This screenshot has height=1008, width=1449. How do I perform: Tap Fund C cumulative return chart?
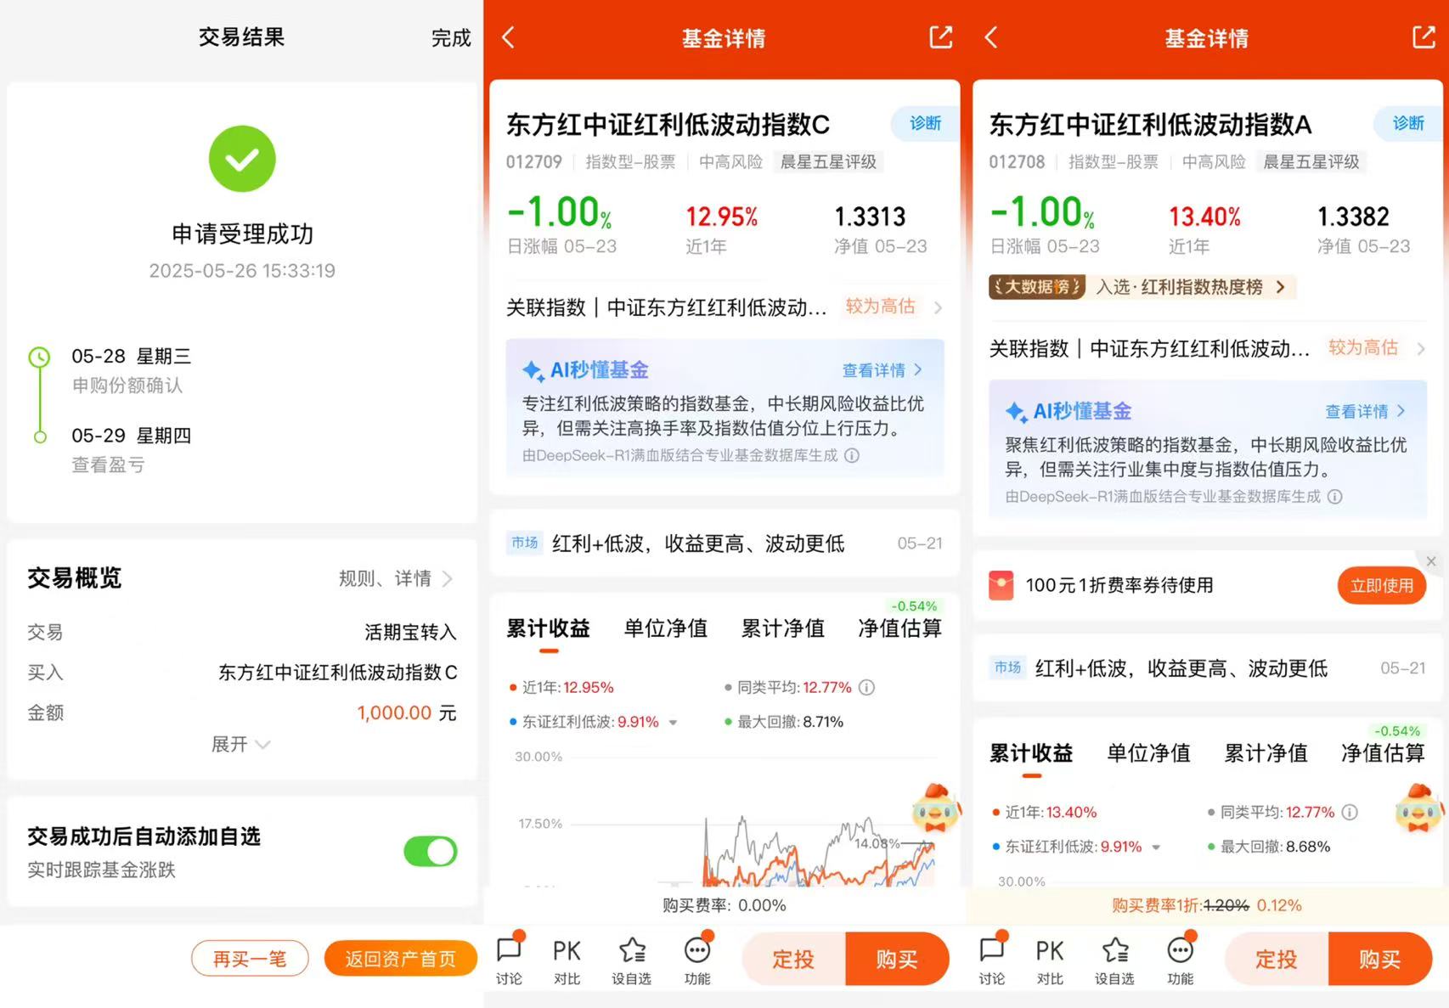tap(725, 819)
